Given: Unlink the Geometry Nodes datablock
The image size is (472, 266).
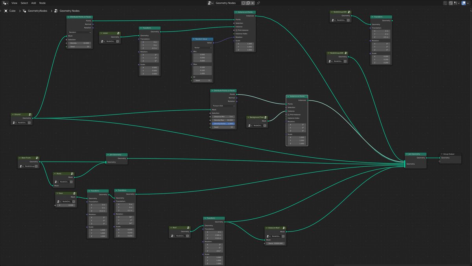Looking at the screenshot, I should pyautogui.click(x=253, y=3).
